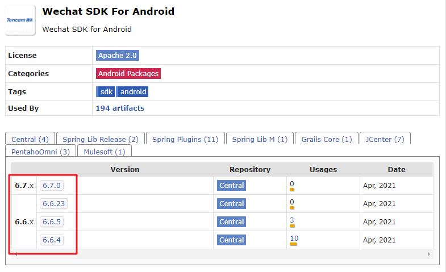This screenshot has height=272, width=446.
Task: Click Apr, 2021 date in 6.6.4 row
Action: pyautogui.click(x=379, y=240)
